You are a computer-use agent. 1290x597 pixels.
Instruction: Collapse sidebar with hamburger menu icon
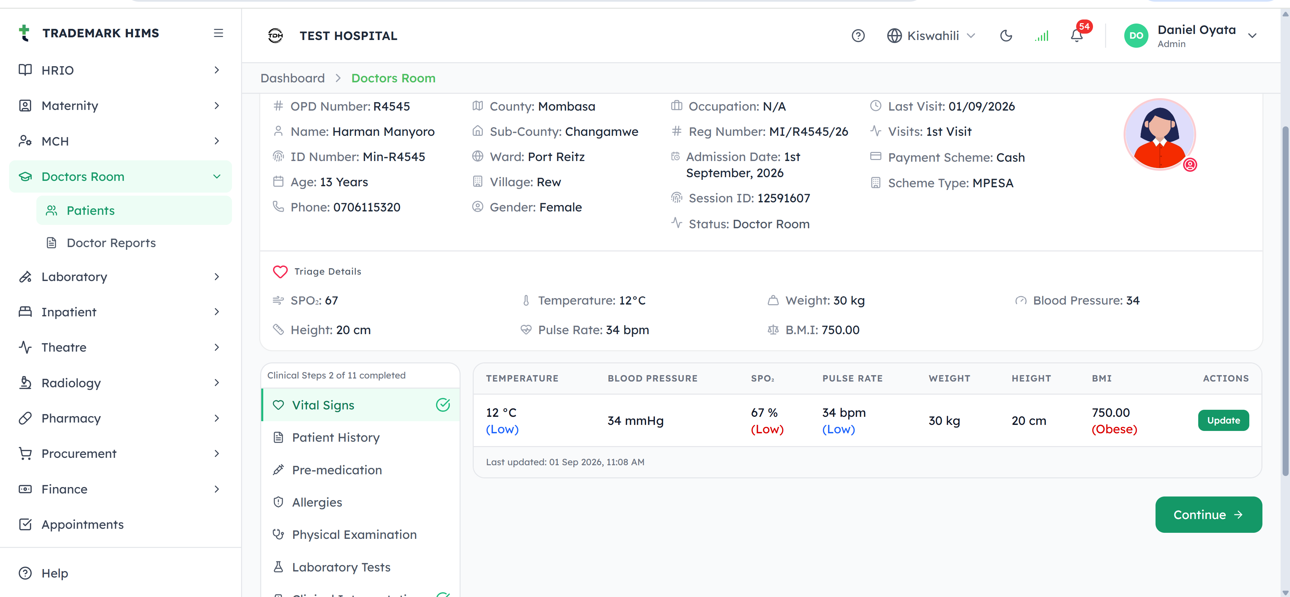(218, 33)
